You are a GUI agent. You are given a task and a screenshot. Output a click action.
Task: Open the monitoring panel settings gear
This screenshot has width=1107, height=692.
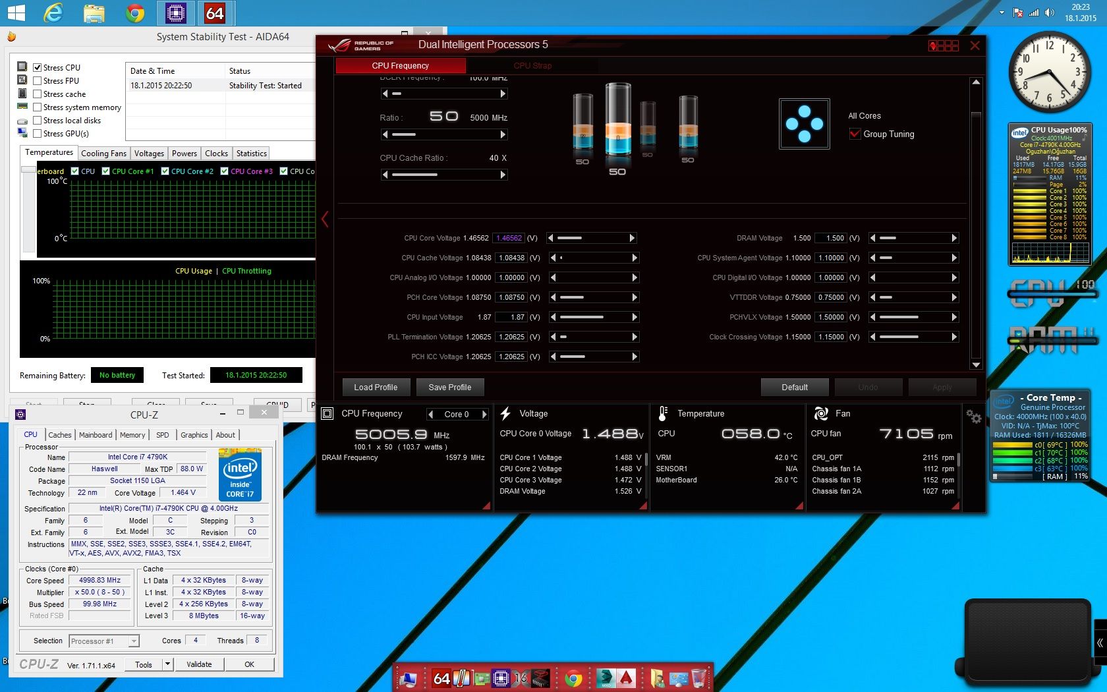tap(973, 416)
